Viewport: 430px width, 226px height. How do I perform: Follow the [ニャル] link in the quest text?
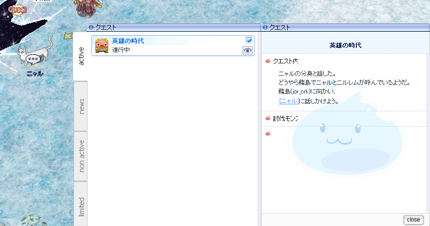point(290,100)
